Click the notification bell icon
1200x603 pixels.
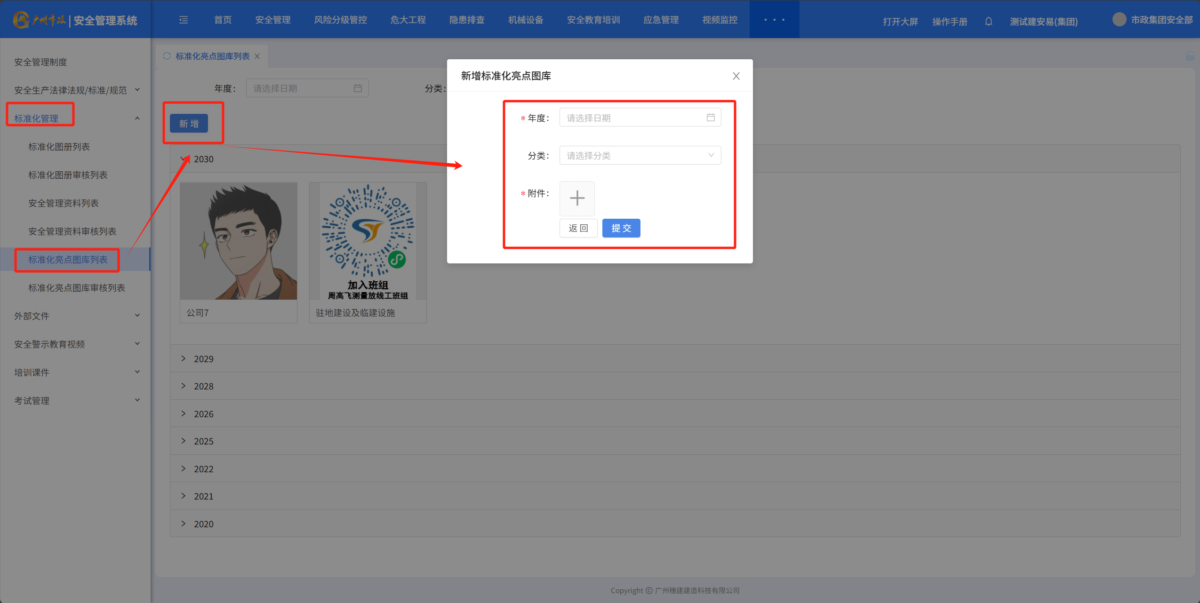coord(988,22)
